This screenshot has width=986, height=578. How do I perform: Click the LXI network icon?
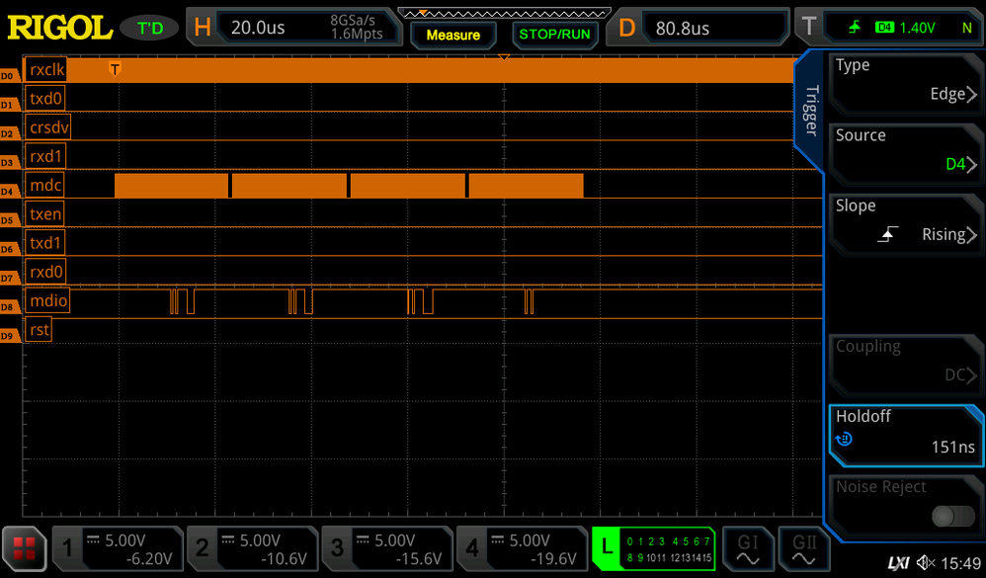[x=898, y=563]
